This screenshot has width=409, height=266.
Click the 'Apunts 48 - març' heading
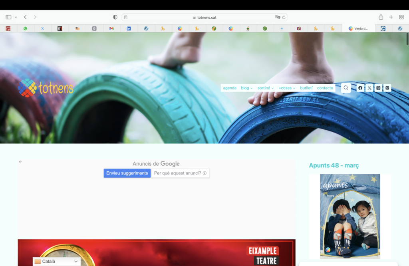click(x=334, y=165)
